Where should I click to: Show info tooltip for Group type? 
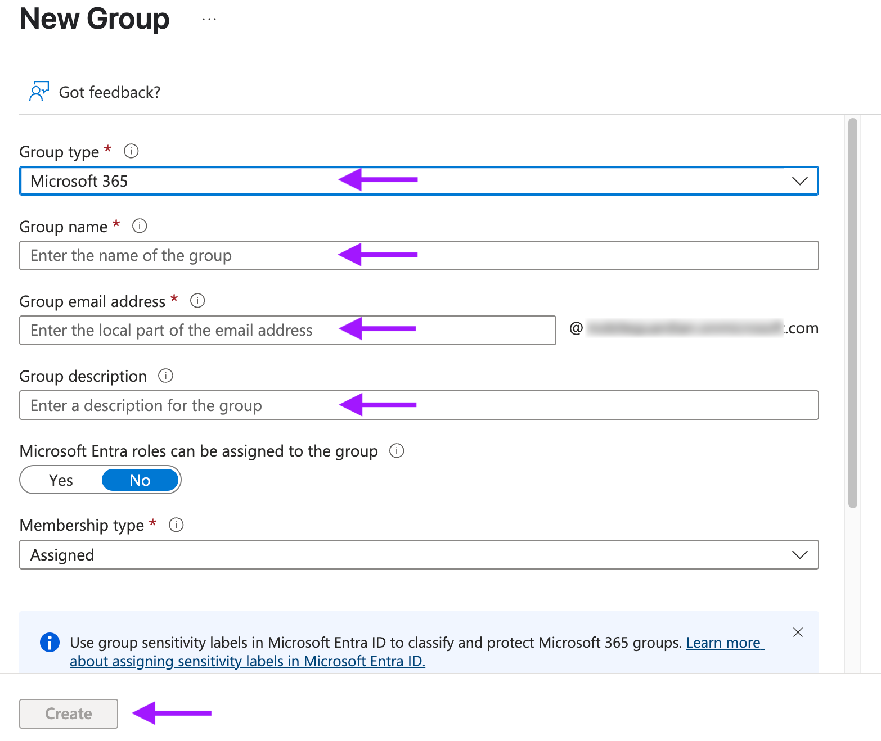[131, 151]
